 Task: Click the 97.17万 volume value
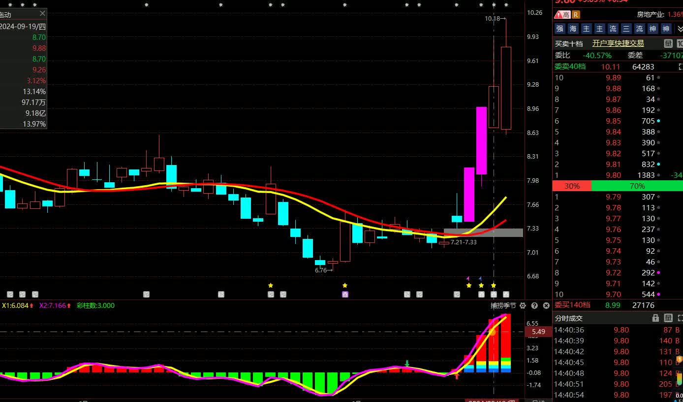[x=33, y=102]
